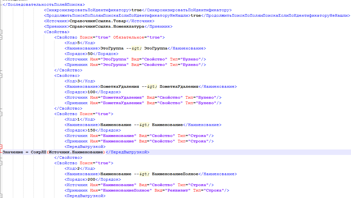Image resolution: width=351 pixels, height=198 pixels.
Task: Click the Код value 1
Action: click(78, 119)
